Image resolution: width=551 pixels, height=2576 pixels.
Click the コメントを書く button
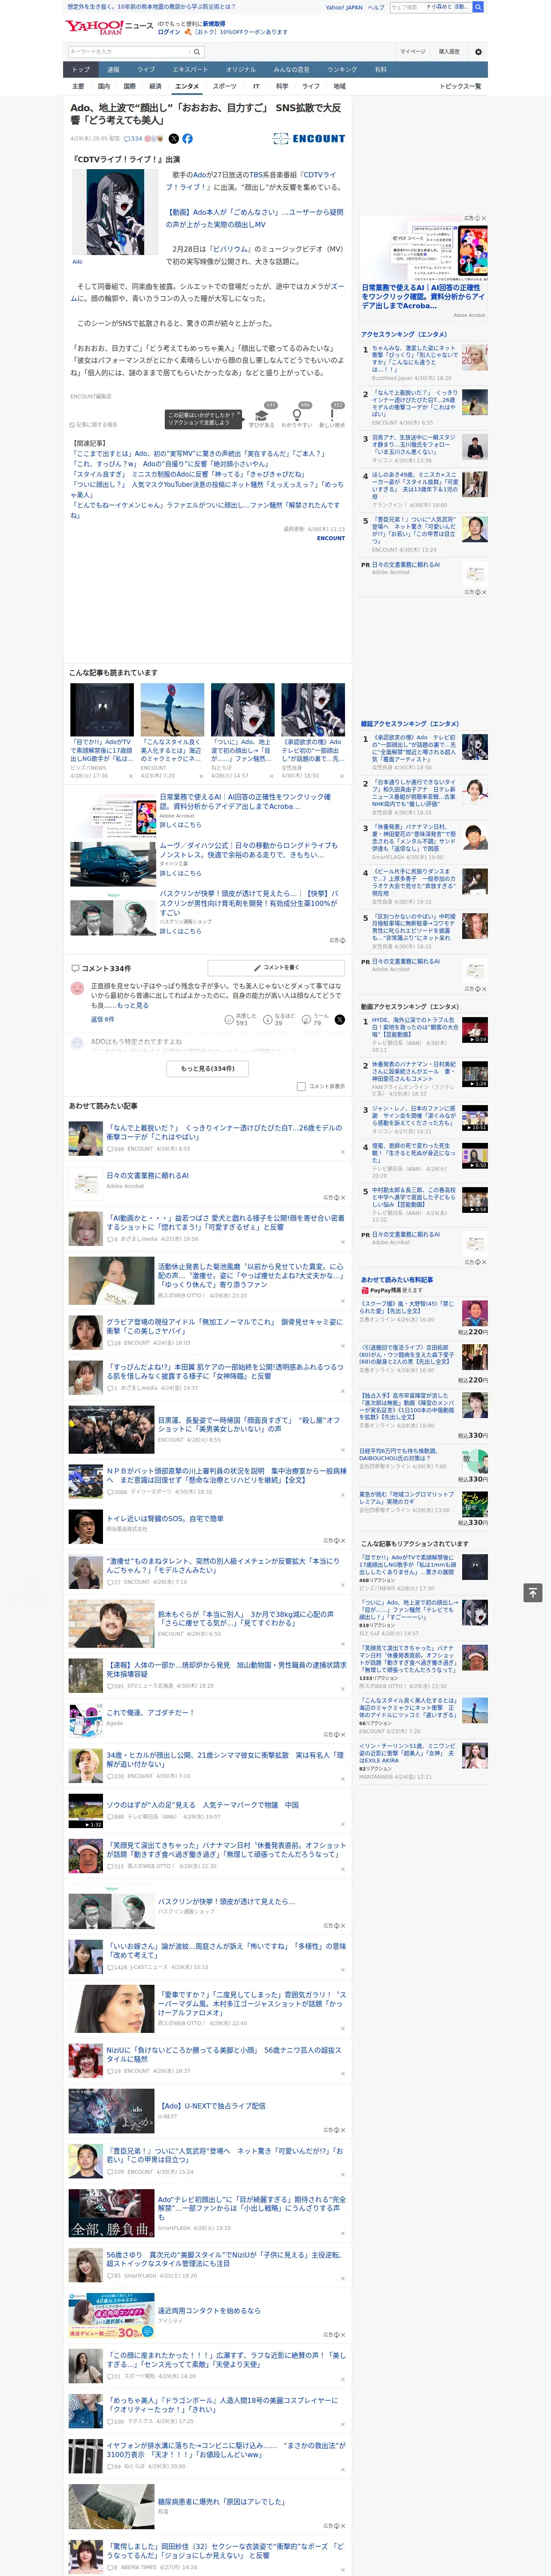click(276, 968)
